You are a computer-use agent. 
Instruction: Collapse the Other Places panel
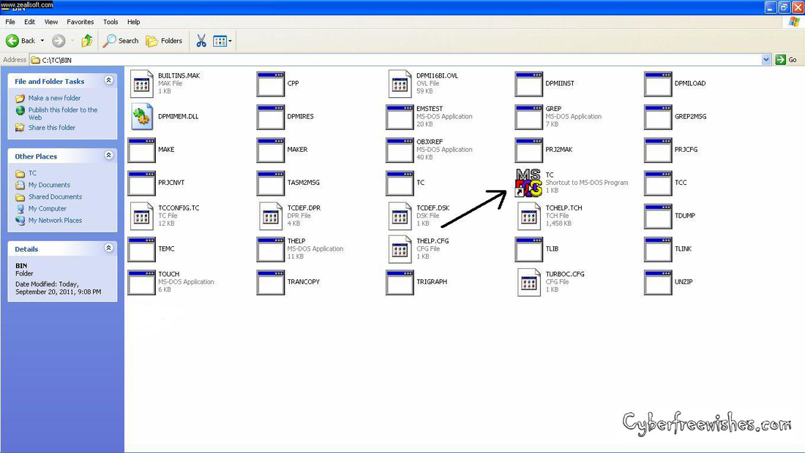click(108, 155)
